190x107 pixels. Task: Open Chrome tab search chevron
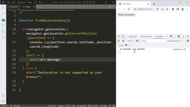(167, 2)
